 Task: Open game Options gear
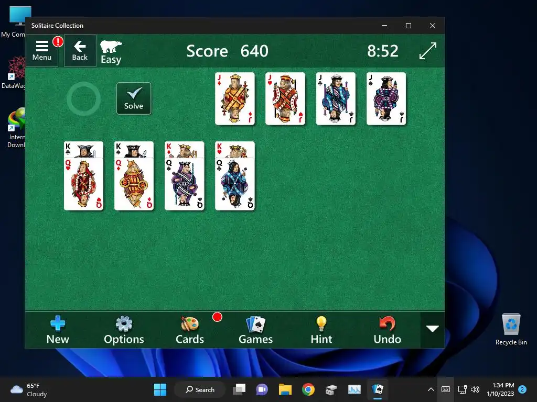[x=124, y=330]
